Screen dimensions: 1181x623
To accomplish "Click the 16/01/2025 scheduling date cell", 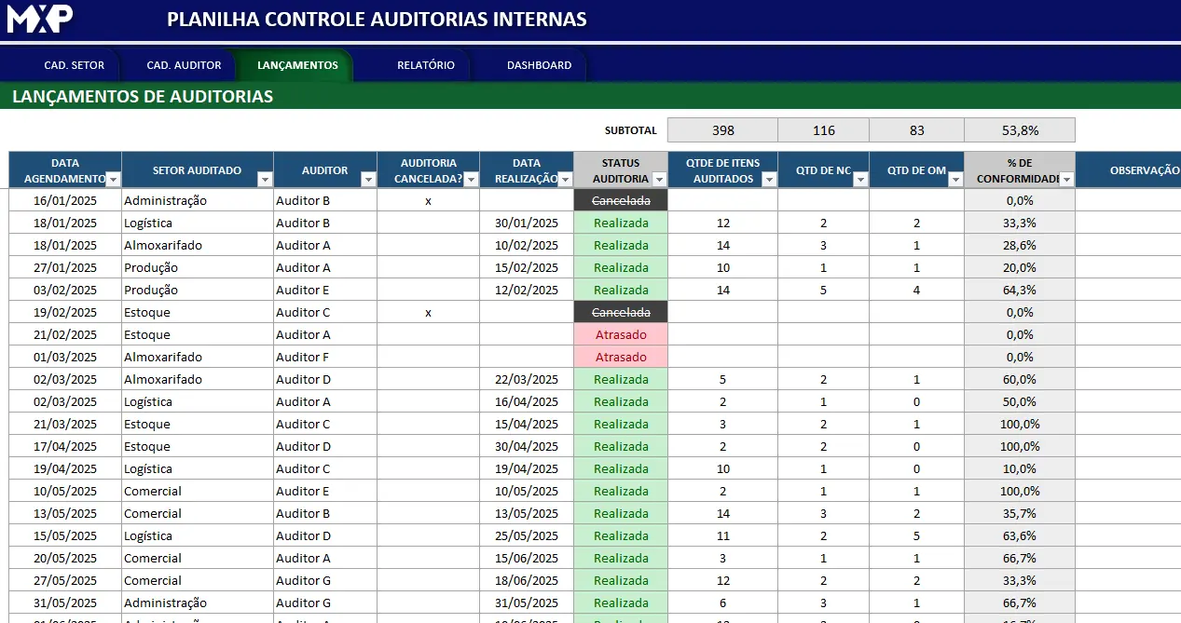I will [65, 200].
